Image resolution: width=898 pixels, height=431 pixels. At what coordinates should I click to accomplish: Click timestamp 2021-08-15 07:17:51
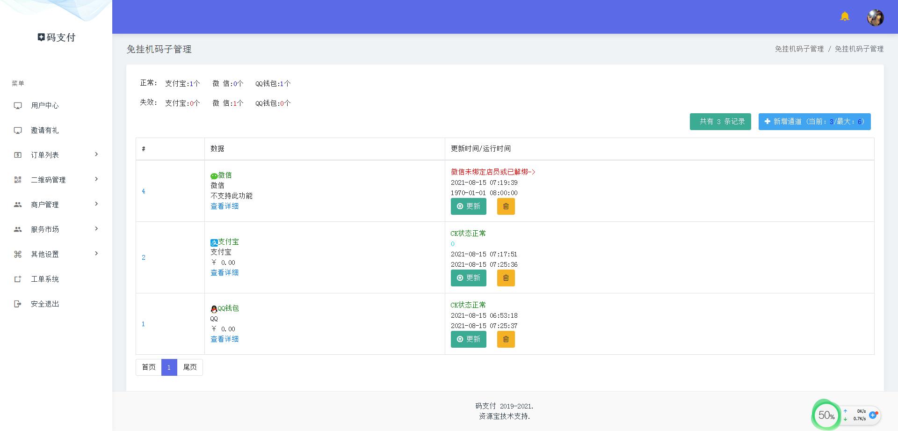pyautogui.click(x=484, y=255)
